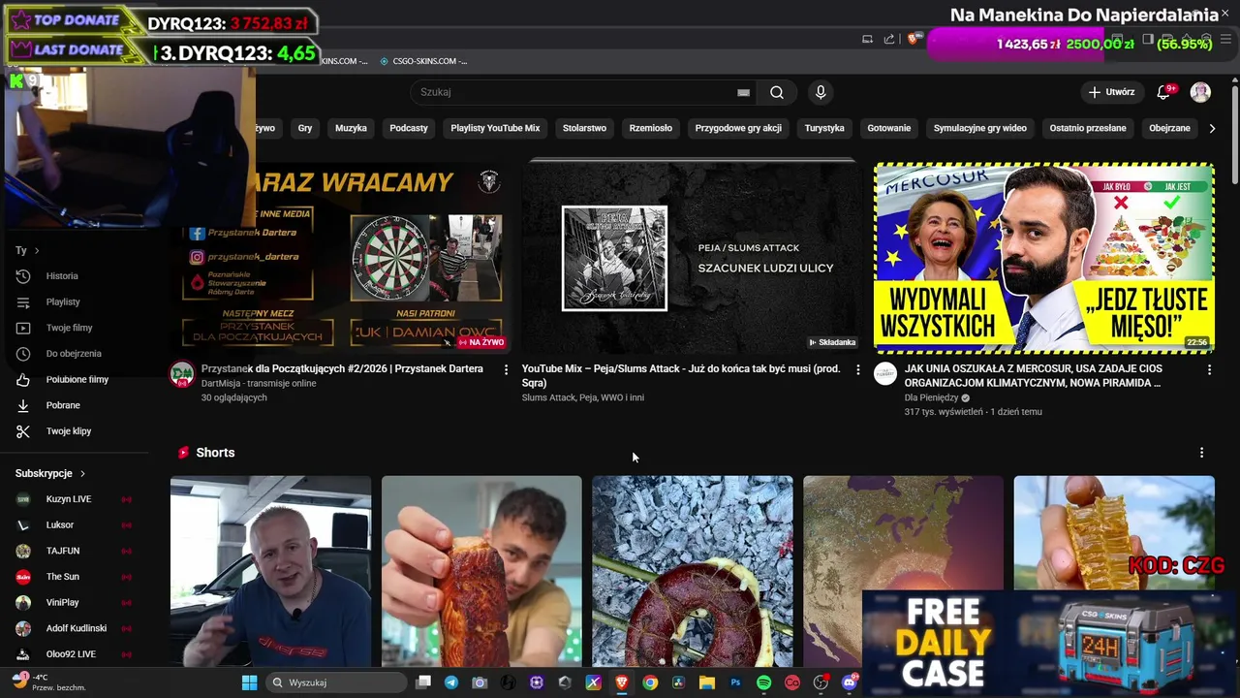Open the account avatar menu

pyautogui.click(x=1200, y=92)
